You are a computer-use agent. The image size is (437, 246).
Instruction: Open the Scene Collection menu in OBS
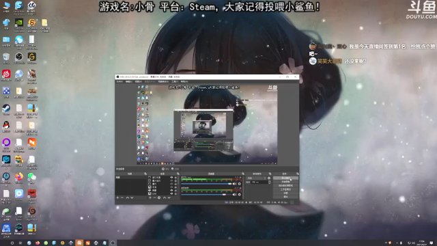tap(163, 81)
